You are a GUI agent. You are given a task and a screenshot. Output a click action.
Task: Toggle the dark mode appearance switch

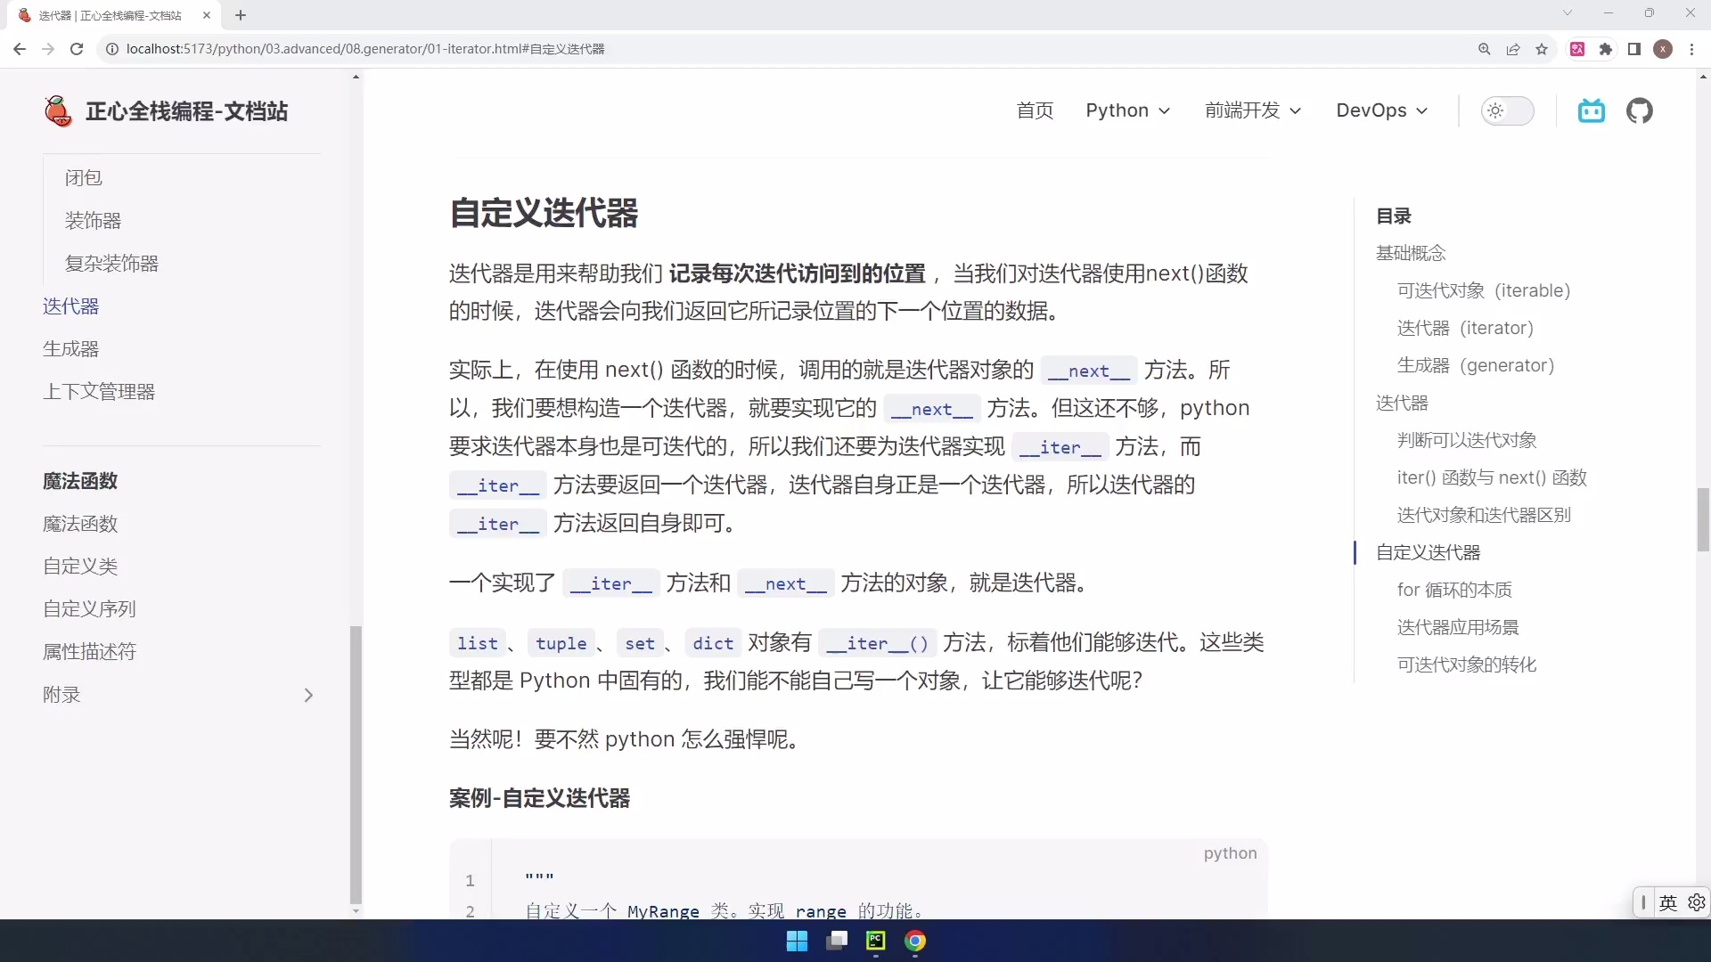pos(1507,110)
